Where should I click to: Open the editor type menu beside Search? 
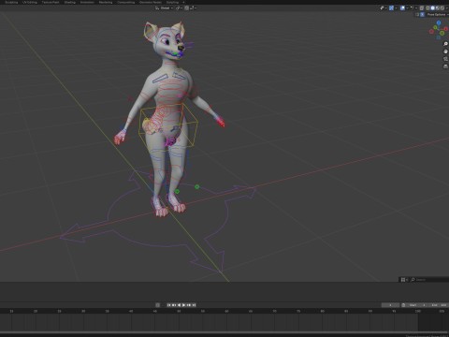(404, 280)
